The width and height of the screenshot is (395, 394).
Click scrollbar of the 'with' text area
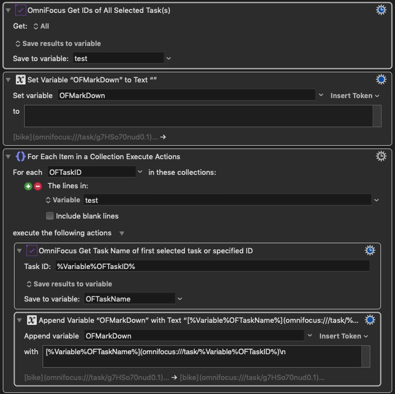click(x=366, y=356)
